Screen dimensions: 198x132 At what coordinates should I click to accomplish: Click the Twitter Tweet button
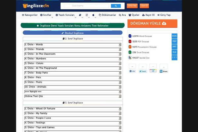pos(143,71)
